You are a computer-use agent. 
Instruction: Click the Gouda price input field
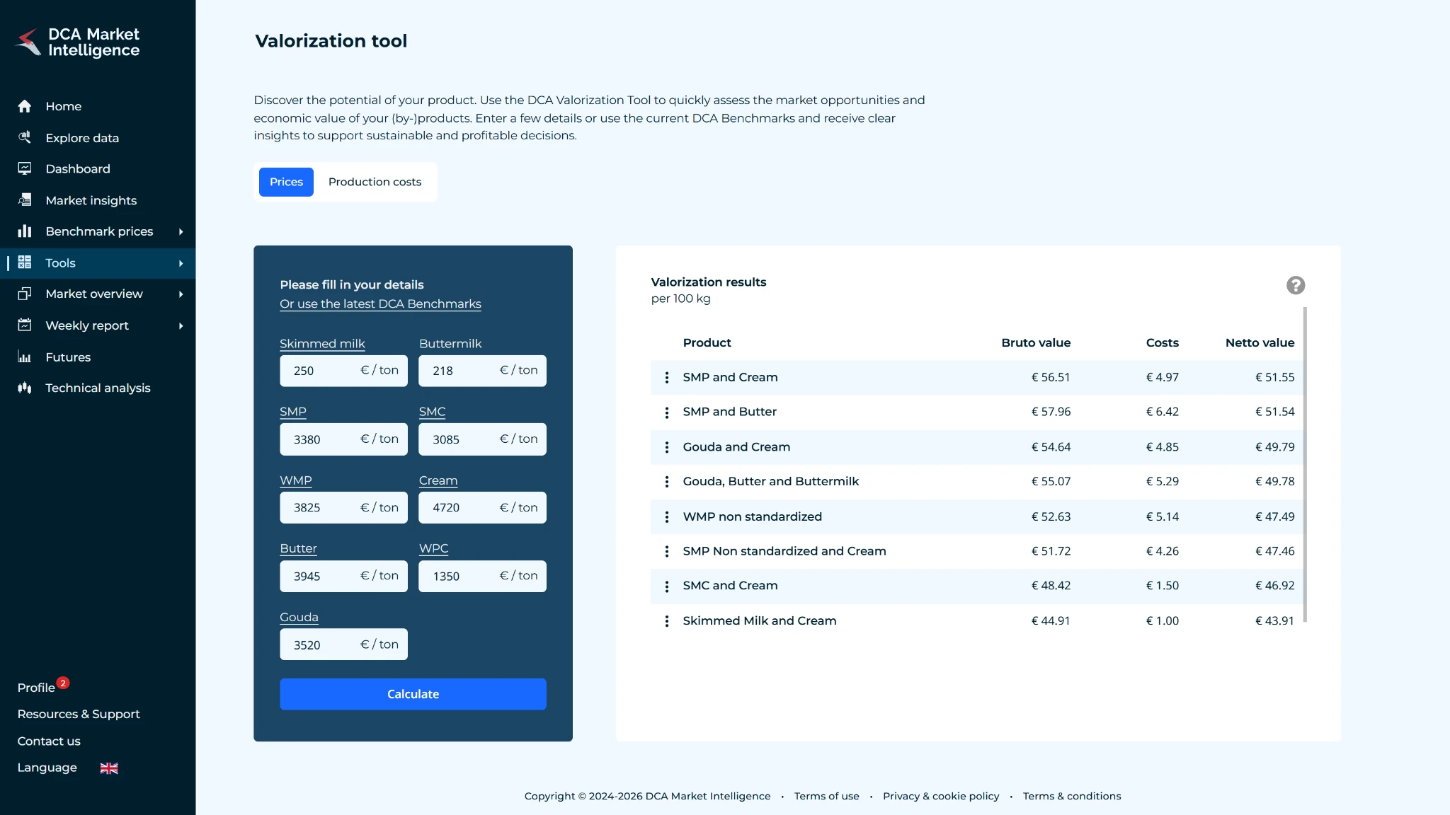click(343, 645)
